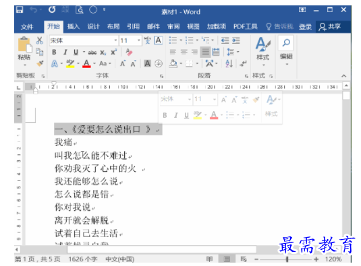Open the Find/Editing magnifier icon

tap(286, 42)
